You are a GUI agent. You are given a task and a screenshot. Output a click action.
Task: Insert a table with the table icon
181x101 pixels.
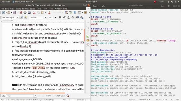80,12
